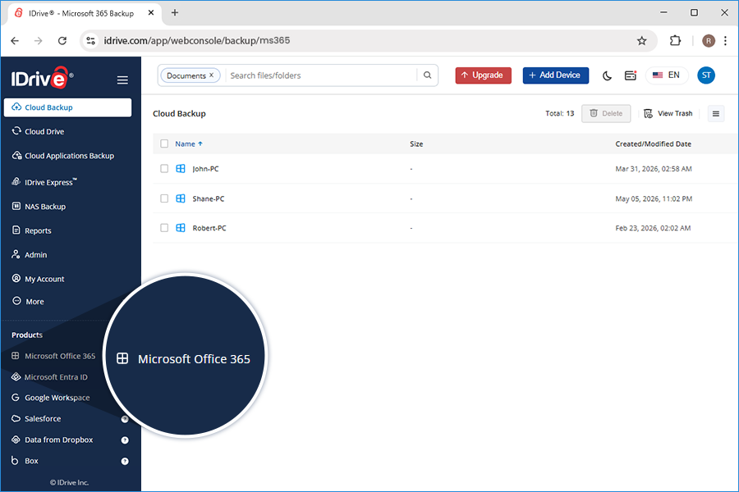
Task: Click the Windows icon next to Shane-PC
Action: [x=181, y=198]
